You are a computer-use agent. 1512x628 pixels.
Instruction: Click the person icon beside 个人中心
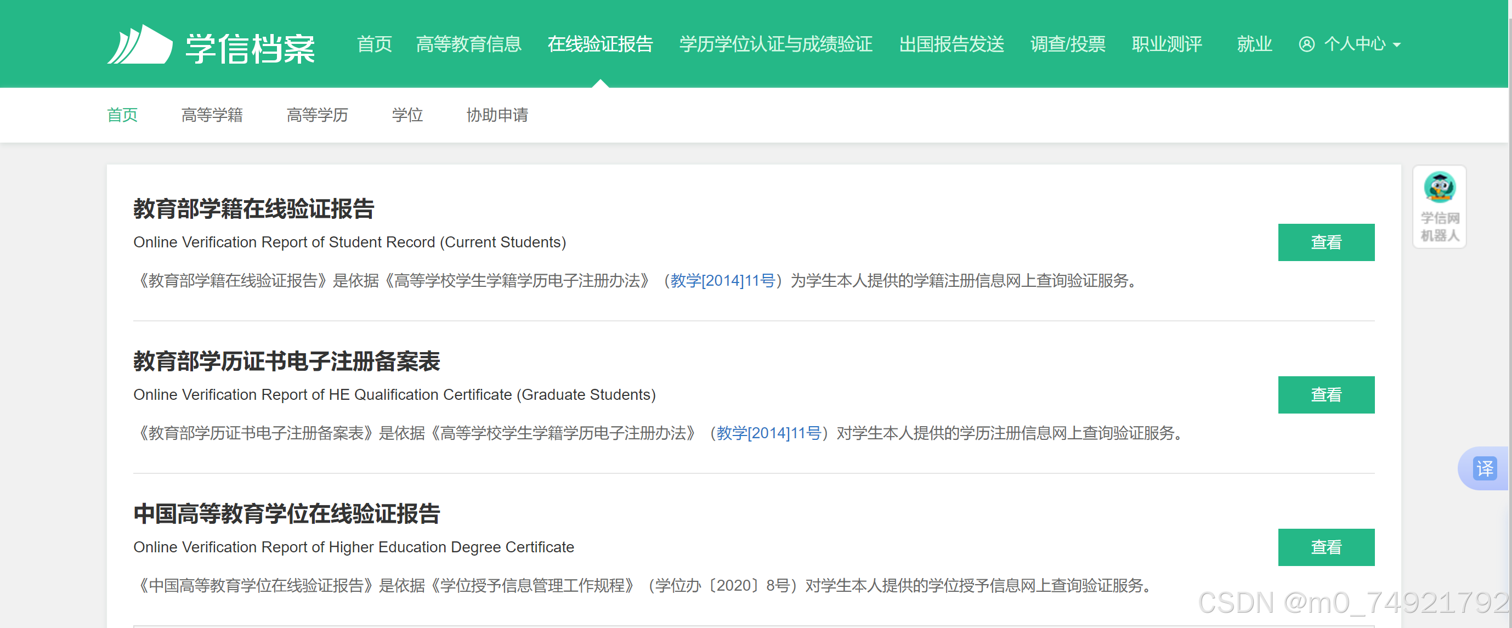point(1306,44)
